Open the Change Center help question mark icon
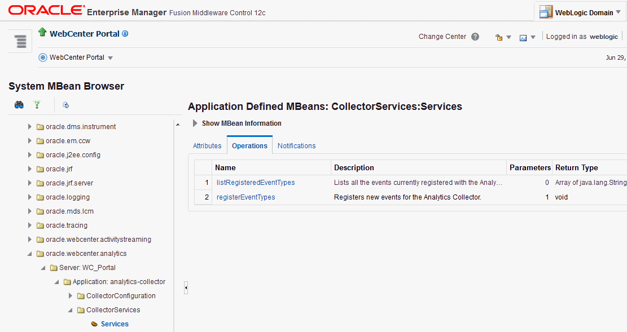The width and height of the screenshot is (627, 332). coord(475,36)
